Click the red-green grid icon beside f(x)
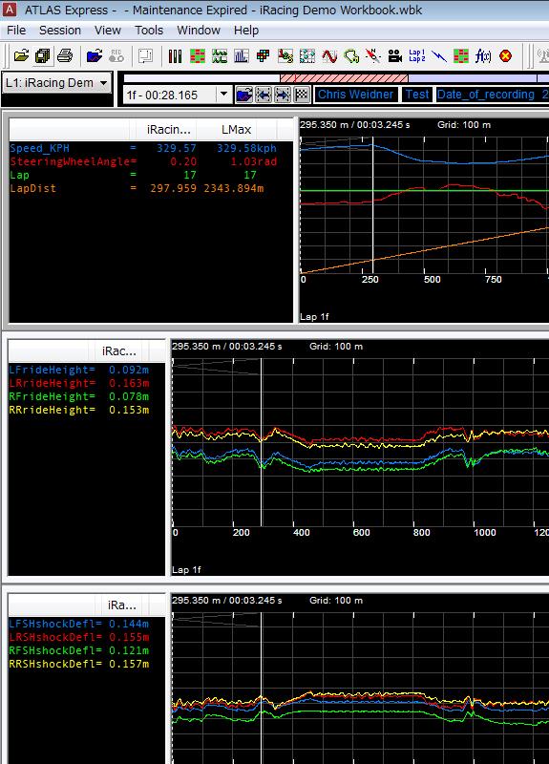 pyautogui.click(x=461, y=56)
